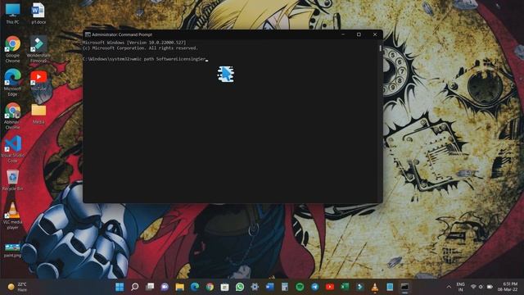Open taskbar Search

click(134, 287)
